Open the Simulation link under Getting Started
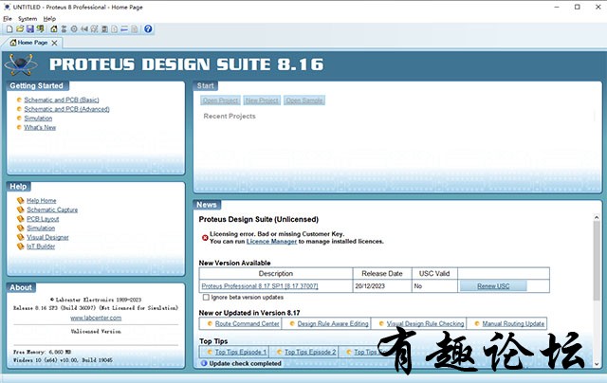 click(38, 119)
